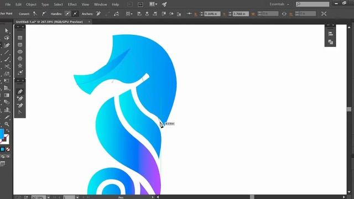Click horizontal align center icon
Image resolution: width=354 pixels, height=199 pixels.
[x=147, y=14]
